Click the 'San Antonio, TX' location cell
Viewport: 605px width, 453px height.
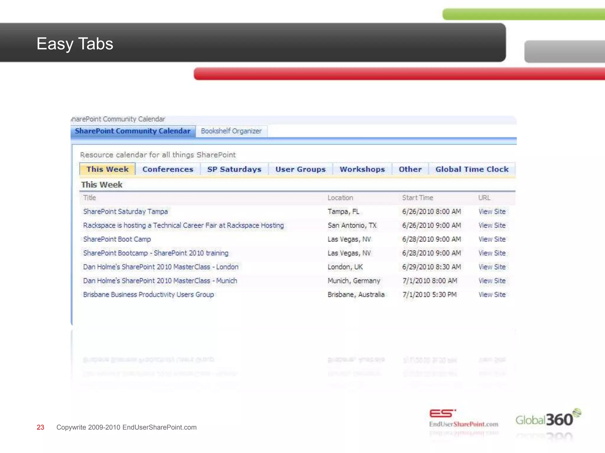pyautogui.click(x=352, y=225)
